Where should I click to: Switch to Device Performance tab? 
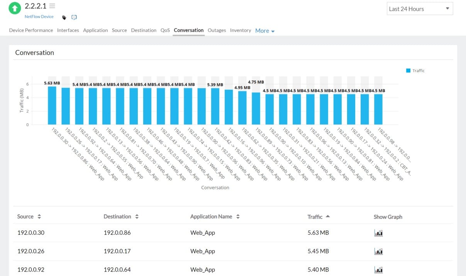click(31, 30)
